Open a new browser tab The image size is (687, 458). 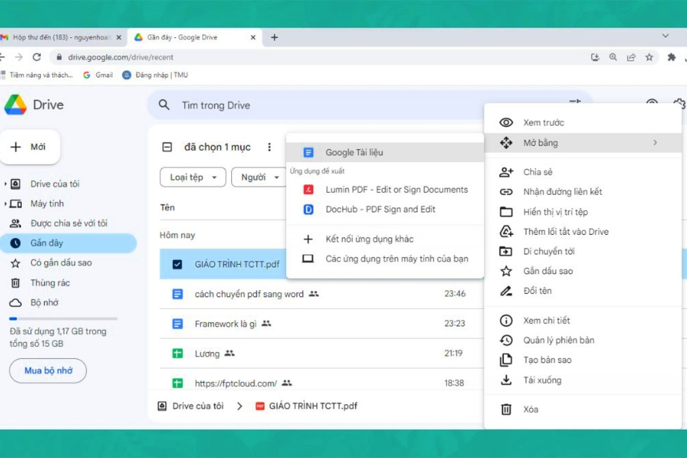click(274, 37)
